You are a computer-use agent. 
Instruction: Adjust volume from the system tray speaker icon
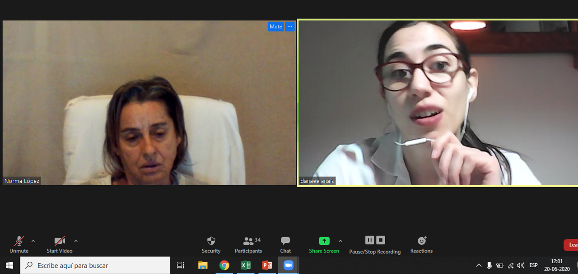tap(521, 265)
